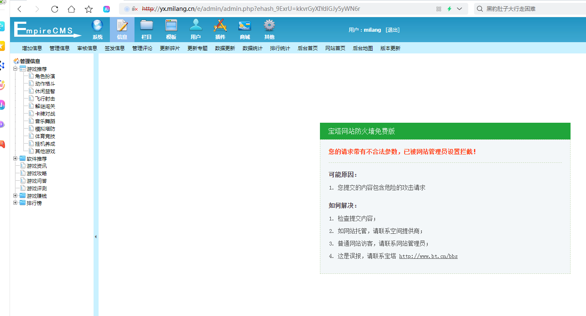586x316 pixels.
Task: Open 管理信息 submenu item
Action: tap(60, 48)
